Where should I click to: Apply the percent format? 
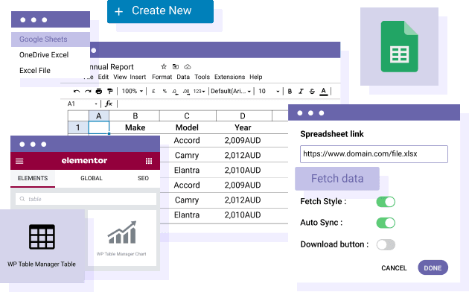click(165, 91)
